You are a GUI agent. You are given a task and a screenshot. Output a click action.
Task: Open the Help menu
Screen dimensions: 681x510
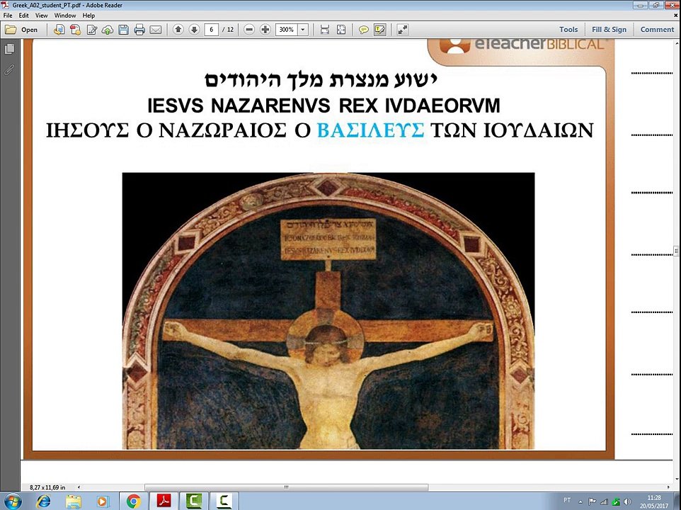coord(88,15)
